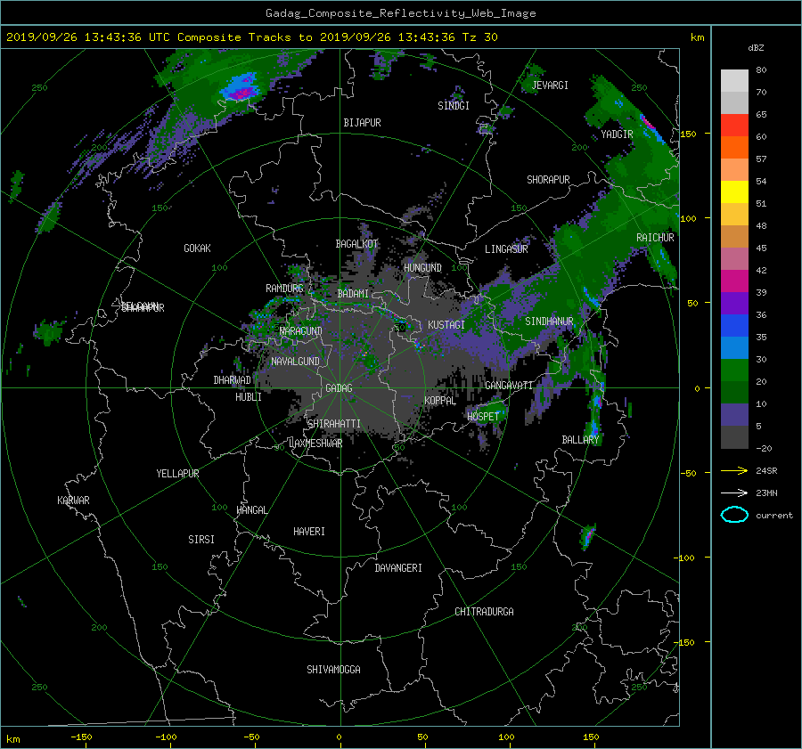Click the SHIRAHATTI city label
802x749 pixels.
point(334,424)
